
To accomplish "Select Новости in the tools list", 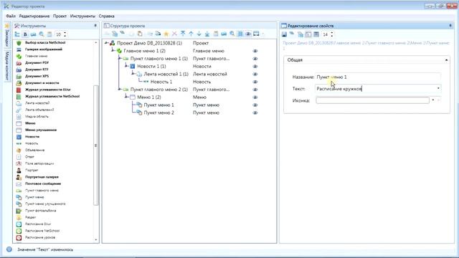I will tap(32, 137).
